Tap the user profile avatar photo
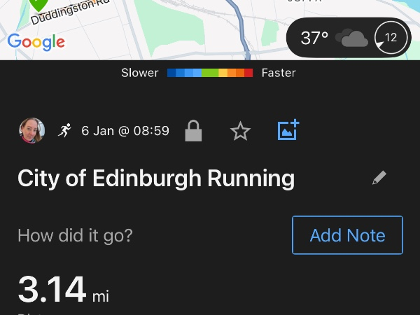Image resolution: width=420 pixels, height=315 pixels. click(31, 130)
